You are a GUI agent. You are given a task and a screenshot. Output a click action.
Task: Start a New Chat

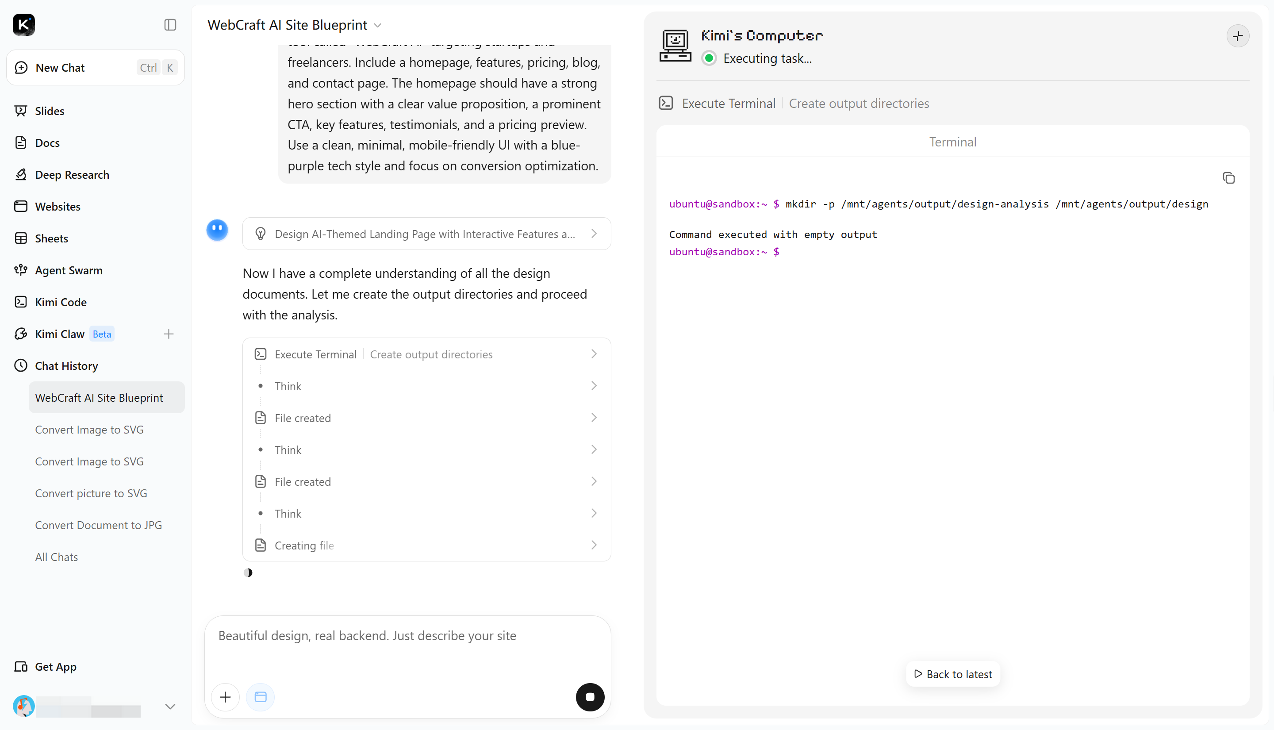[x=95, y=68]
